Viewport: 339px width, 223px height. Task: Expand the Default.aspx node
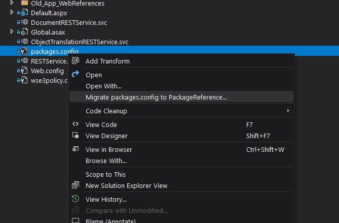12,12
